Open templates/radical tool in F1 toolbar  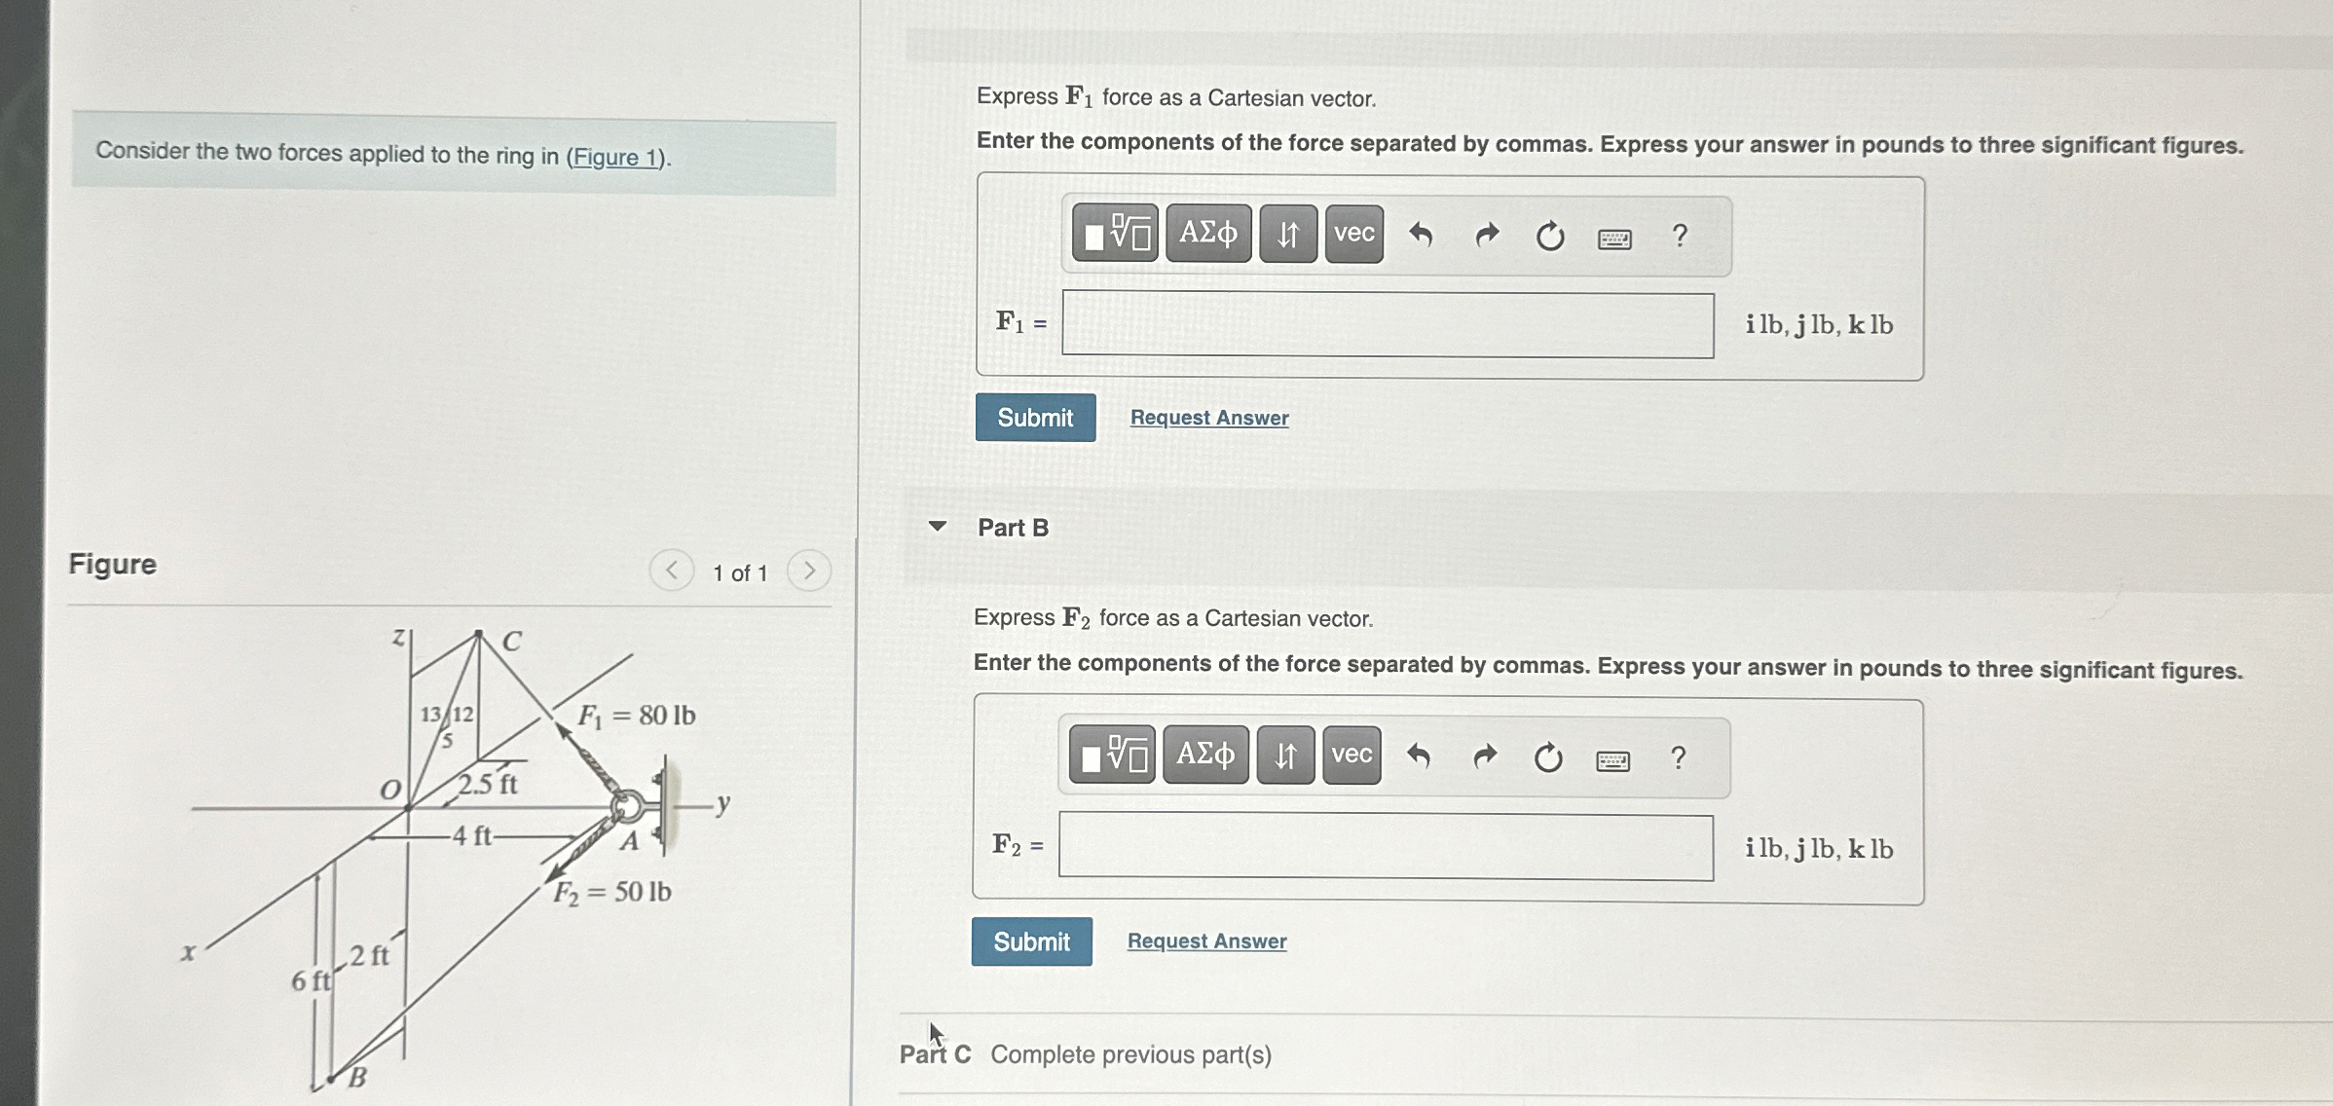[x=1115, y=234]
